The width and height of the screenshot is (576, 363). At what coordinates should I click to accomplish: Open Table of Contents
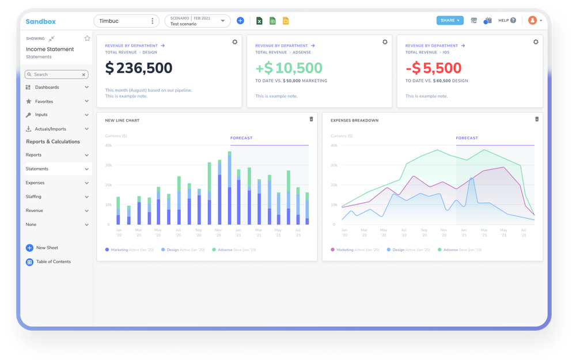click(x=48, y=262)
